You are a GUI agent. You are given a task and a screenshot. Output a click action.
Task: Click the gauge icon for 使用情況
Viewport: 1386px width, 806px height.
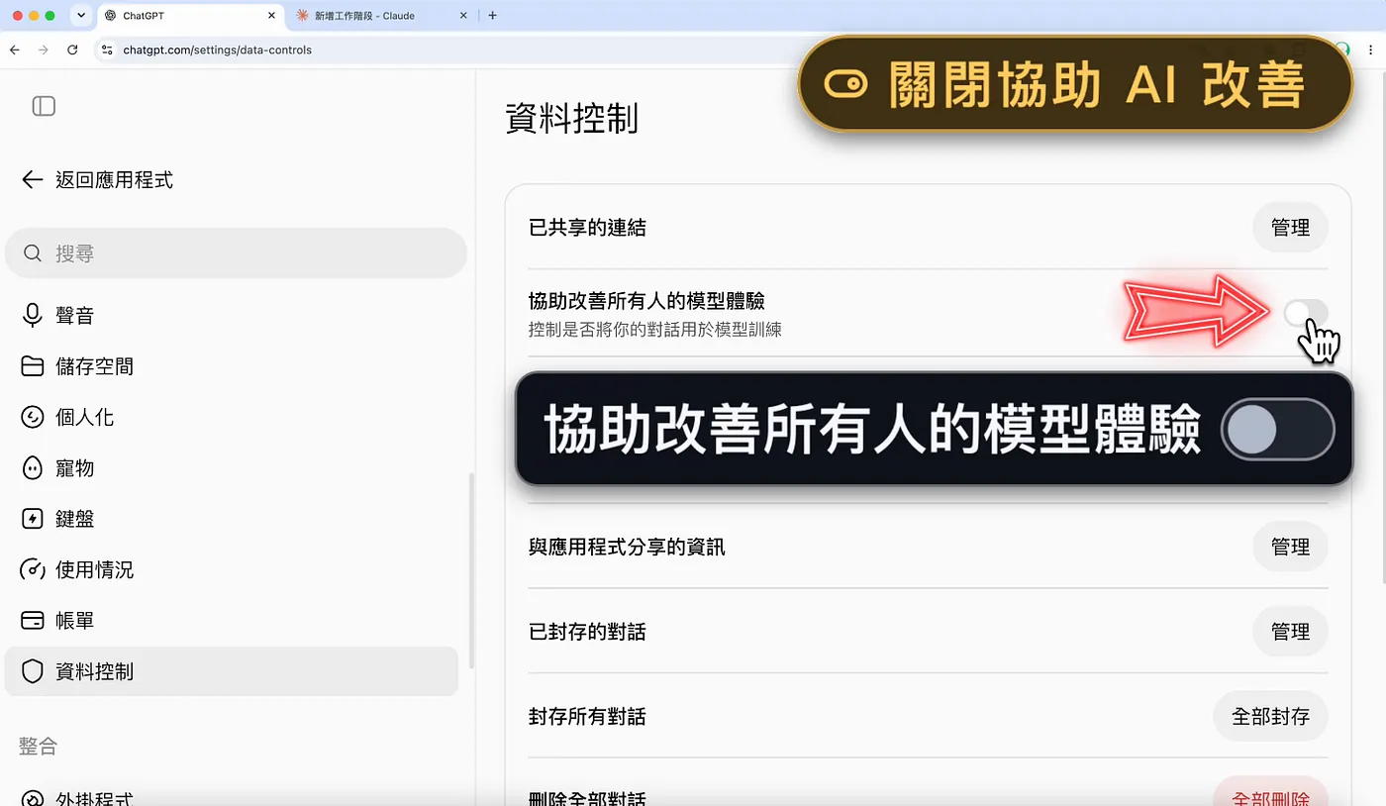[33, 569]
